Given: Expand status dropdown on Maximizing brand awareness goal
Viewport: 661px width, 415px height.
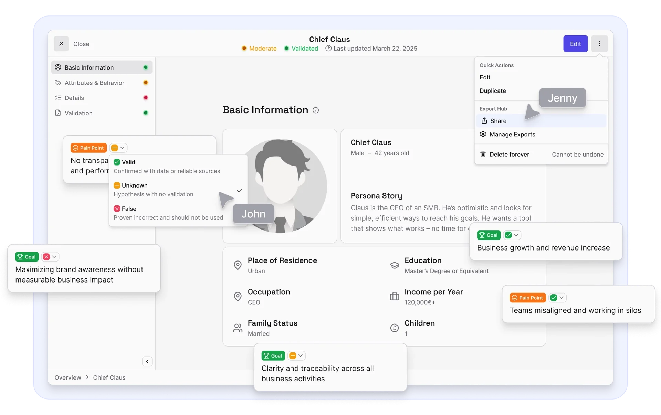Looking at the screenshot, I should pyautogui.click(x=50, y=257).
